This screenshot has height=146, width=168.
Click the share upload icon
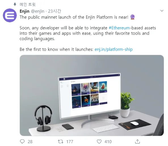point(137,141)
